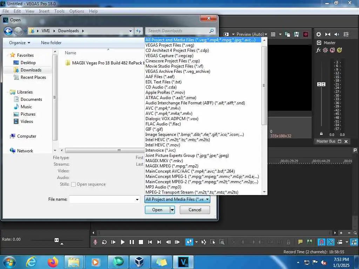Click the Insert Marker icon
Viewport: 359px width, 269px height.
point(300,242)
